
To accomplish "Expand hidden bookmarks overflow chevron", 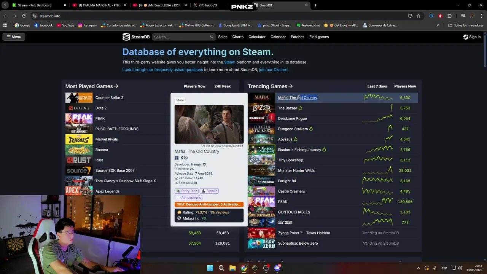I will pyautogui.click(x=438, y=25).
